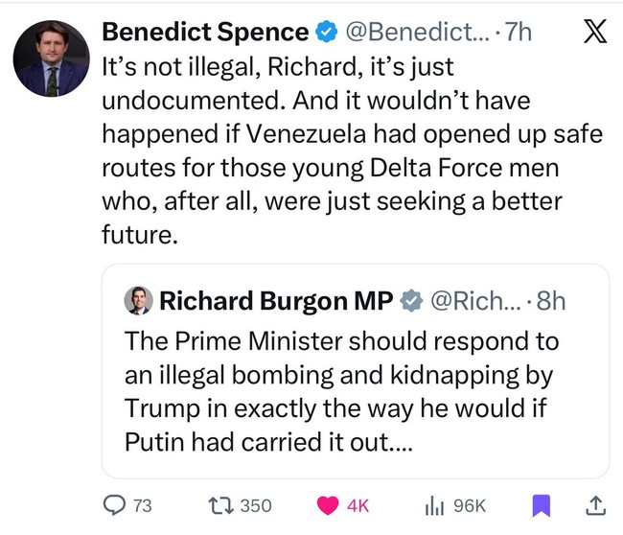Image resolution: width=623 pixels, height=535 pixels.
Task: Open the quoted tweet's 8h timestamp
Action: click(553, 301)
